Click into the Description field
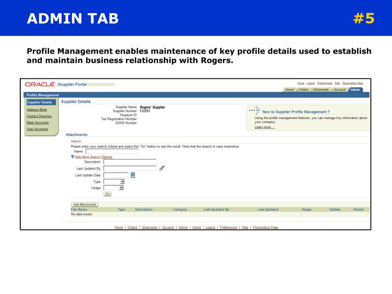 (x=130, y=162)
